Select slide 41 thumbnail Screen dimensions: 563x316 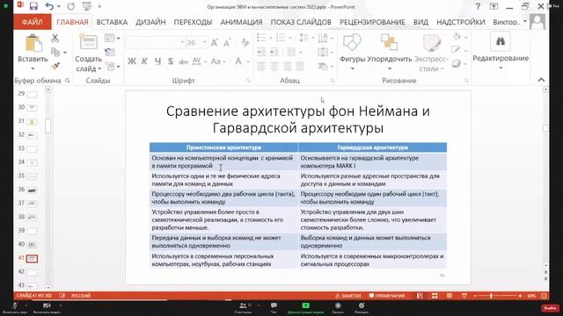tap(32, 258)
